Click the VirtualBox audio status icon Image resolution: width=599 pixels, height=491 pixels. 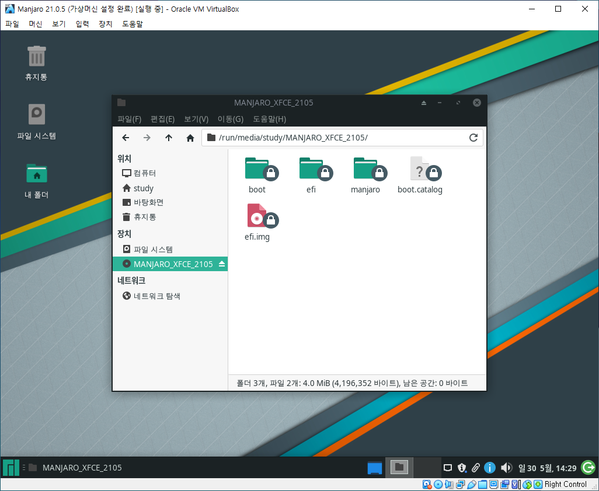click(449, 485)
